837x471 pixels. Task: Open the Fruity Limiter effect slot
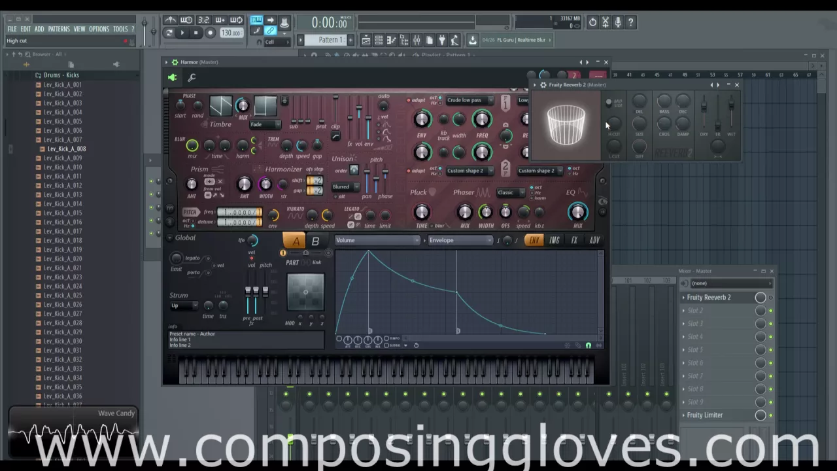click(x=704, y=415)
